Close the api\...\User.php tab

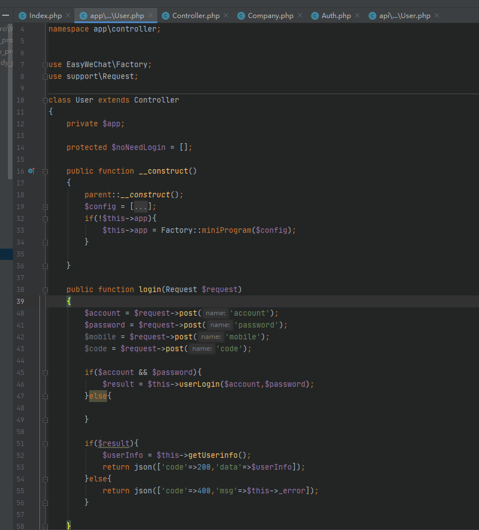pos(437,16)
